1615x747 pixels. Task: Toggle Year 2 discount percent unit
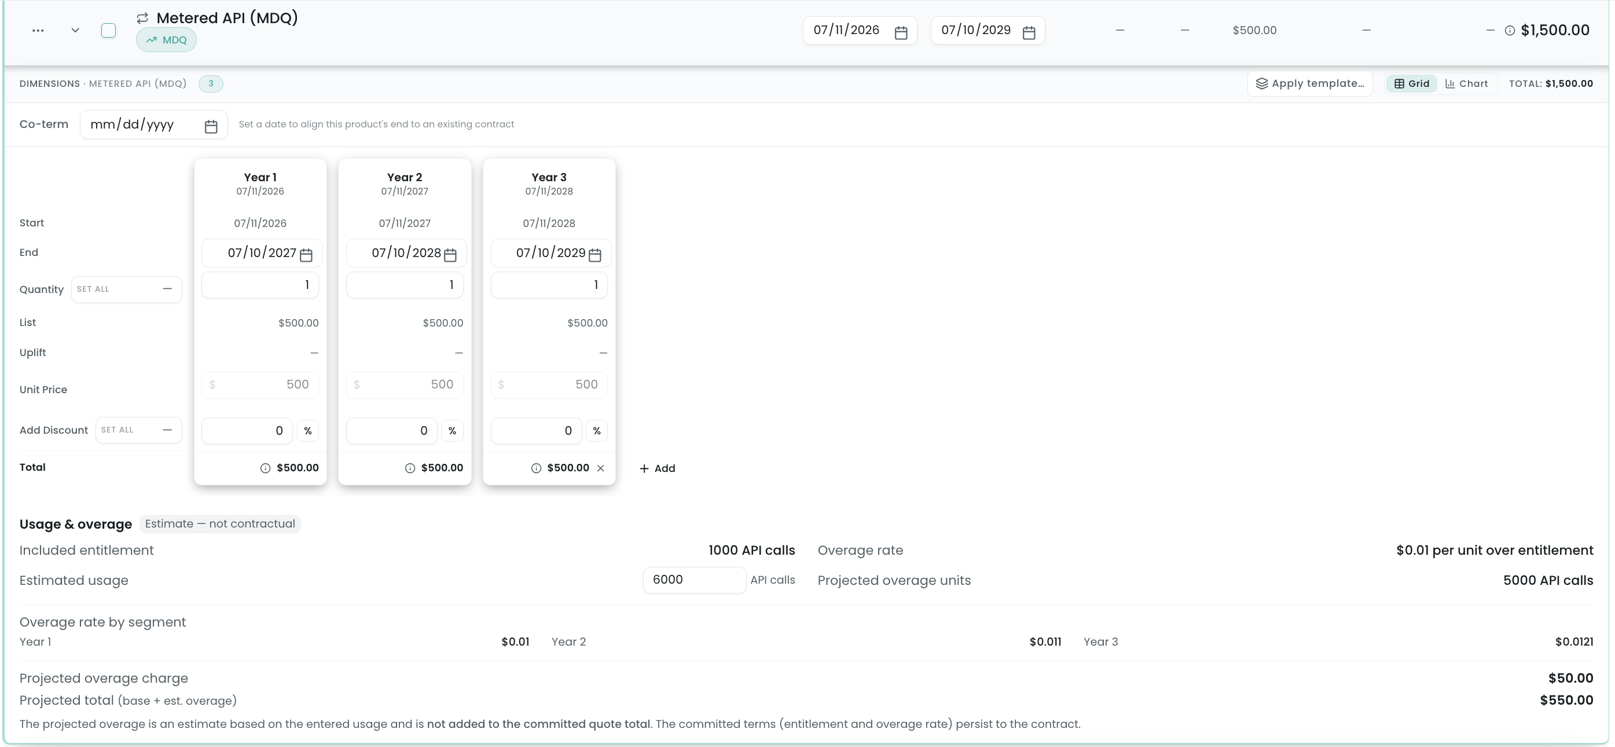452,431
